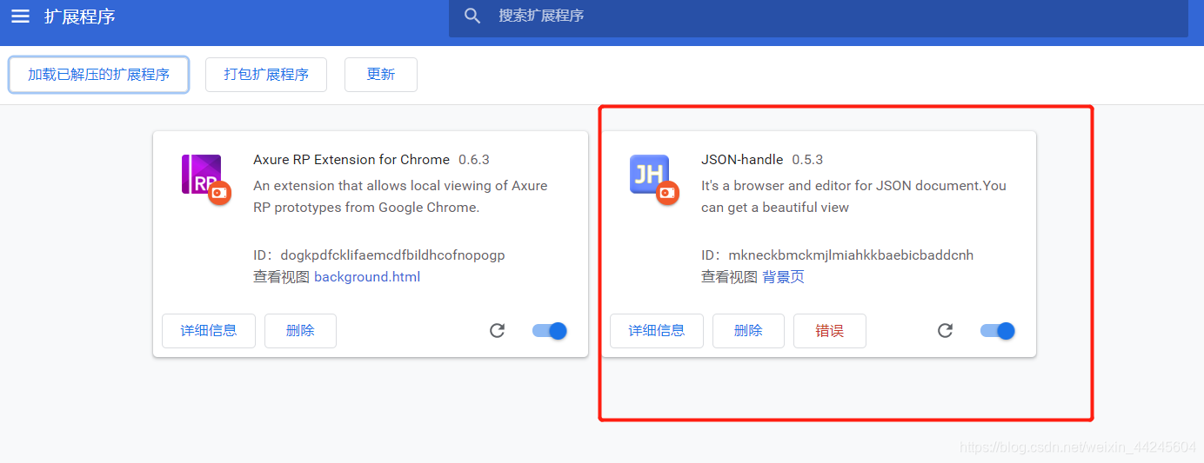1204x463 pixels.
Task: Click the 扩展程序 page title
Action: coord(80,17)
